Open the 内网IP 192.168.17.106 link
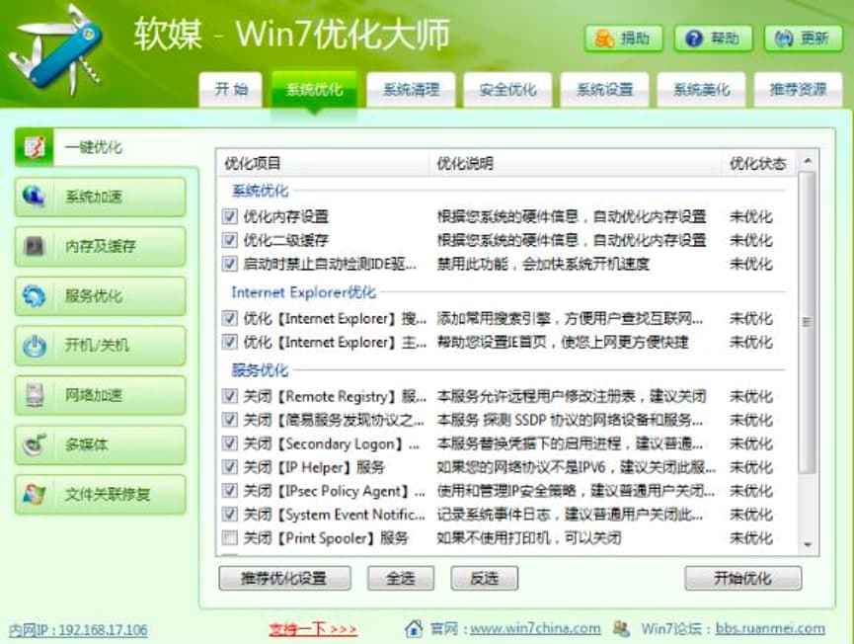This screenshot has width=854, height=644. pyautogui.click(x=78, y=630)
